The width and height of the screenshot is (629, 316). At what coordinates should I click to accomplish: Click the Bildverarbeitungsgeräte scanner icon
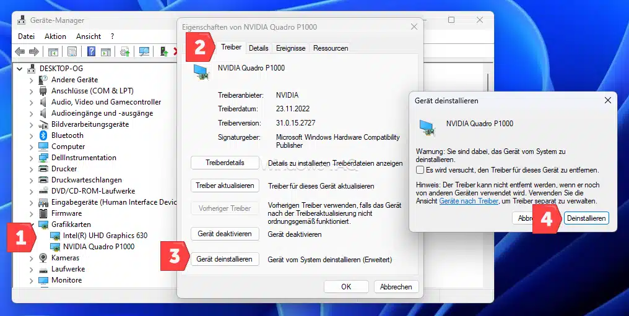pos(43,124)
